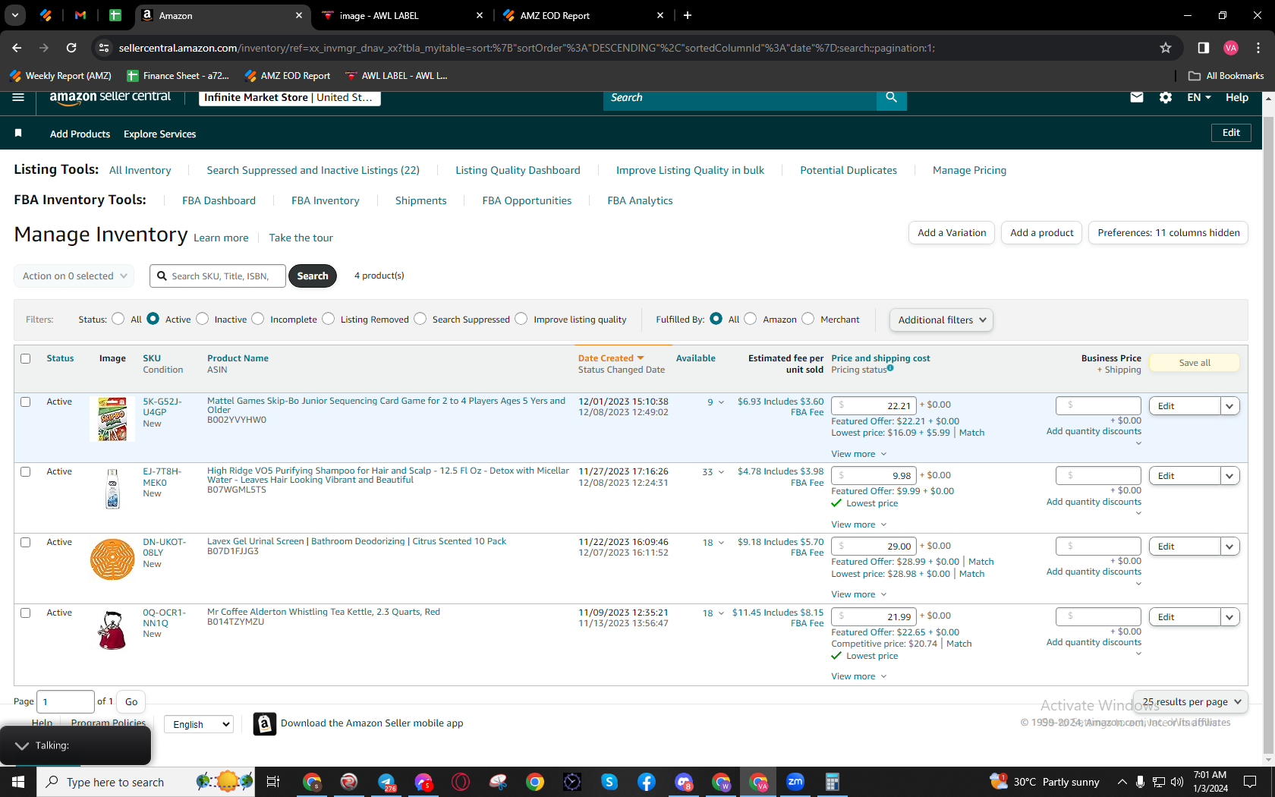This screenshot has width=1275, height=797.
Task: Open the FBA Dashboard tool
Action: click(x=219, y=200)
